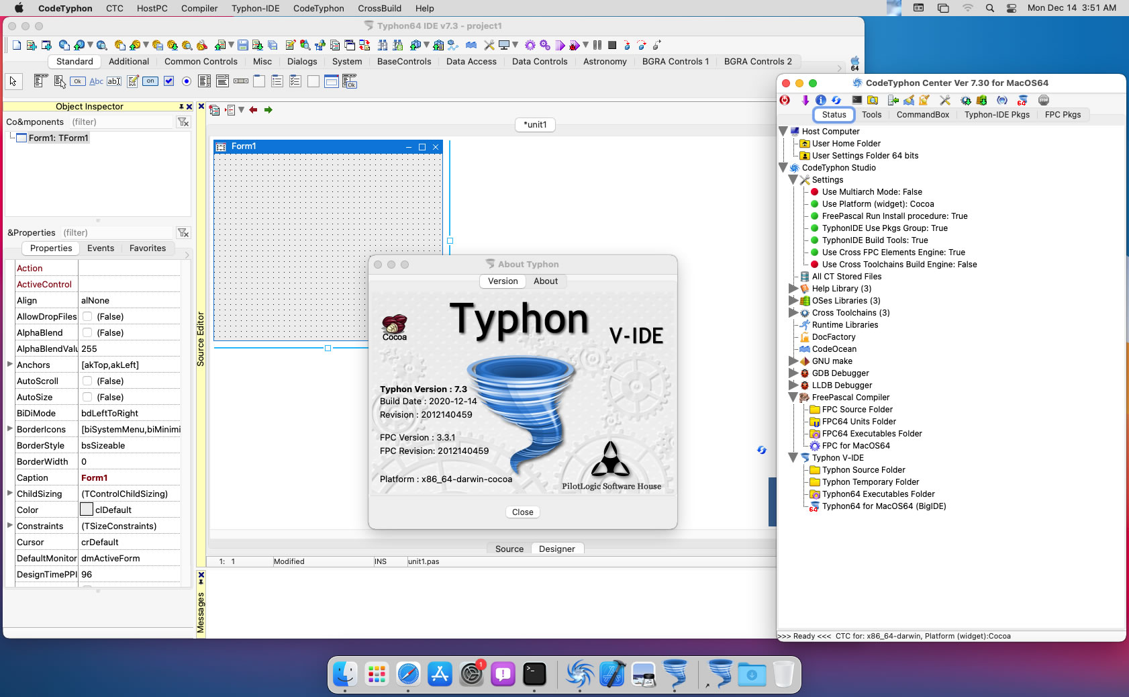Click purple down arrow in CodeTyphon Center

[x=805, y=100]
